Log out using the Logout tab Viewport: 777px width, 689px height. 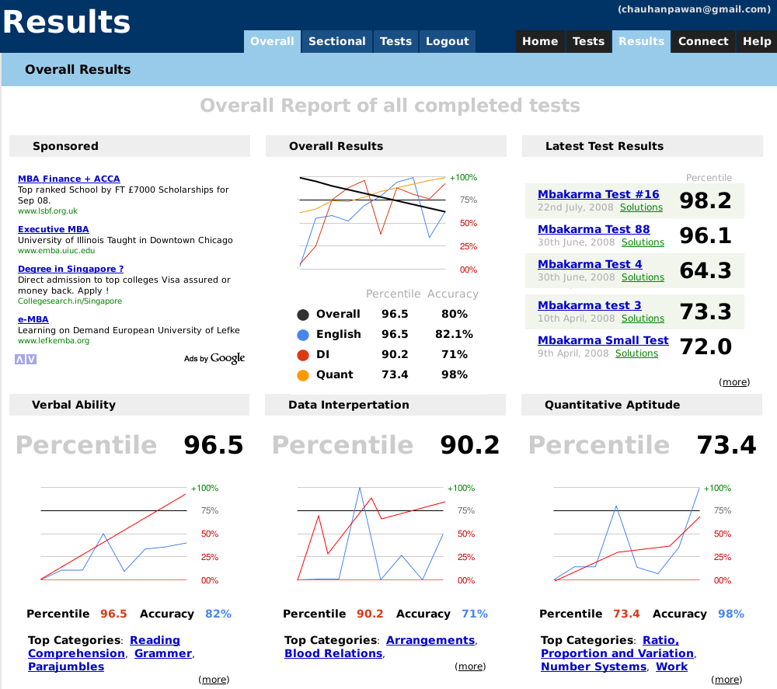[448, 42]
